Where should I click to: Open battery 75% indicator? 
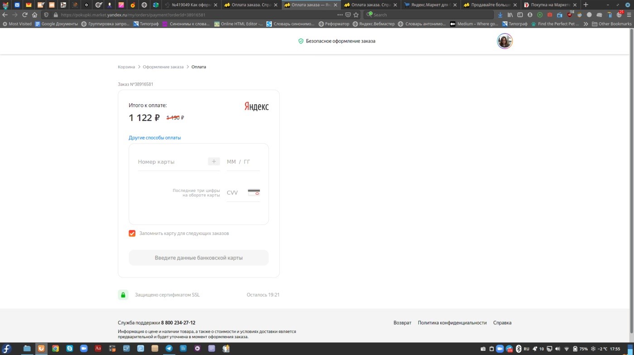(x=580, y=349)
